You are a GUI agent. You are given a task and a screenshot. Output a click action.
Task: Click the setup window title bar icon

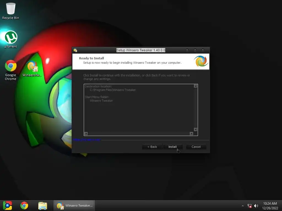pyautogui.click(x=75, y=50)
